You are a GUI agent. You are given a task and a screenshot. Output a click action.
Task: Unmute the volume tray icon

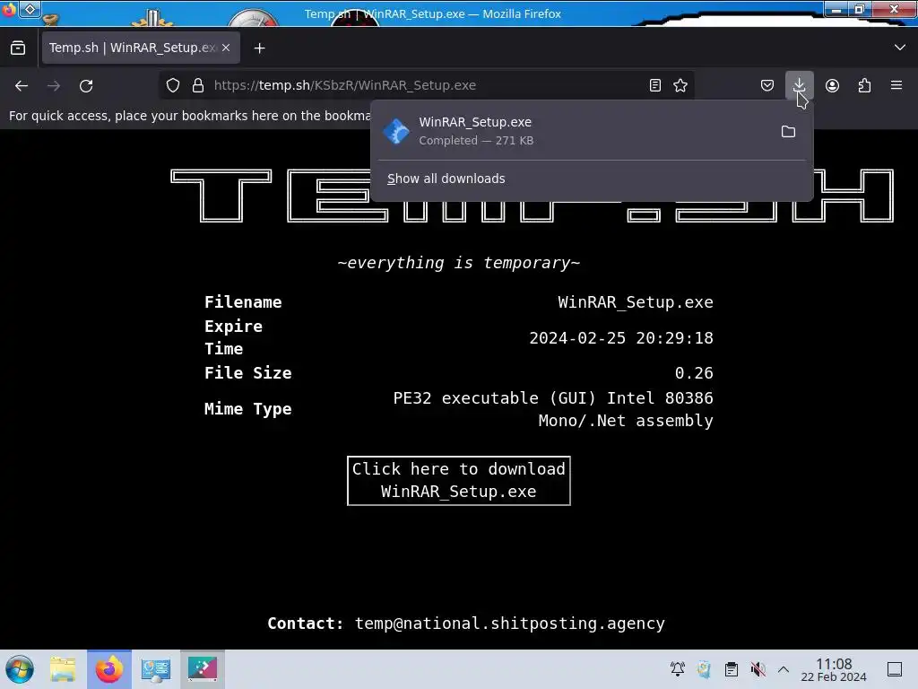click(758, 669)
